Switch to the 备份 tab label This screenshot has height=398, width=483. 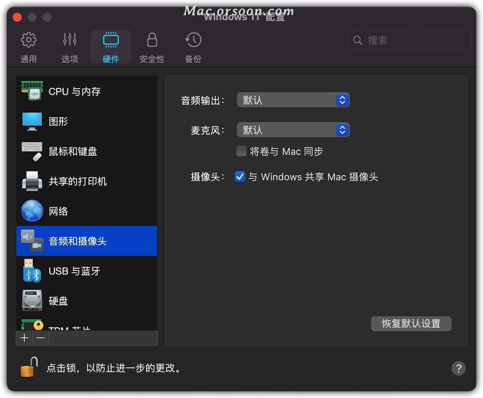pos(193,59)
